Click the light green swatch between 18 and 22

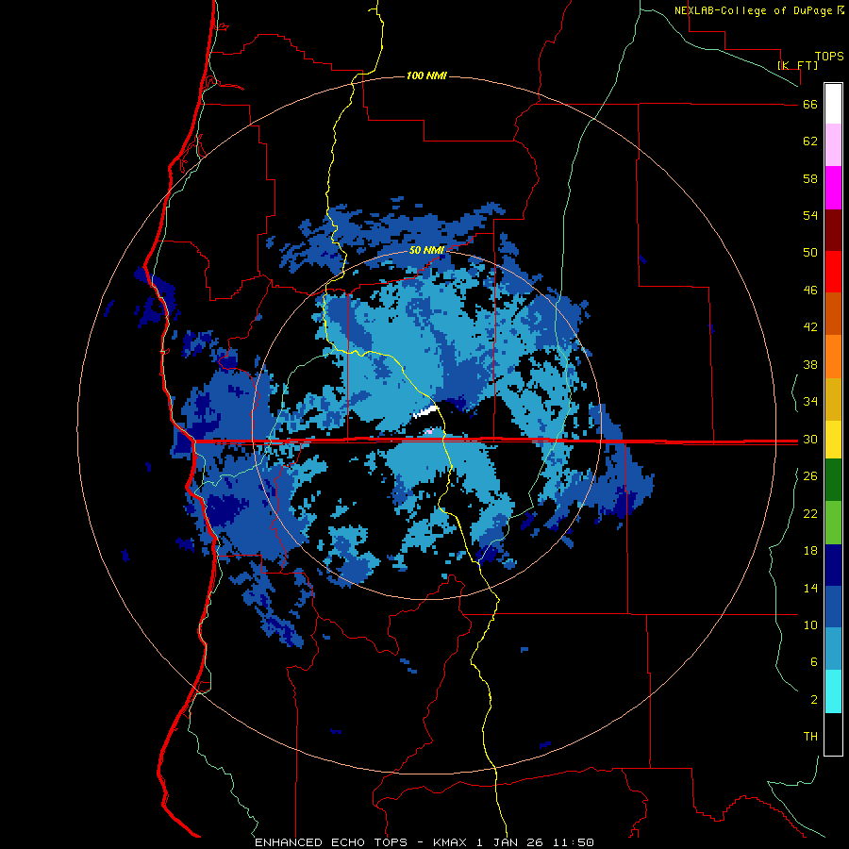(x=833, y=523)
